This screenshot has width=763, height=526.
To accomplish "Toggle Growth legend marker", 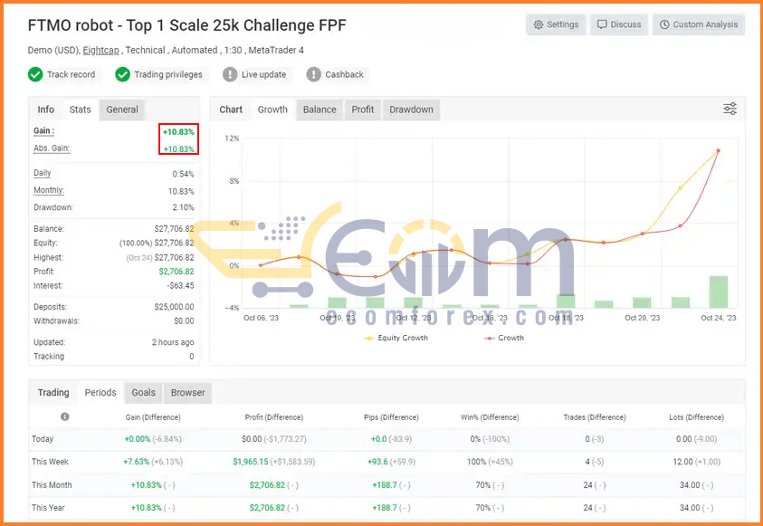I will click(x=489, y=338).
